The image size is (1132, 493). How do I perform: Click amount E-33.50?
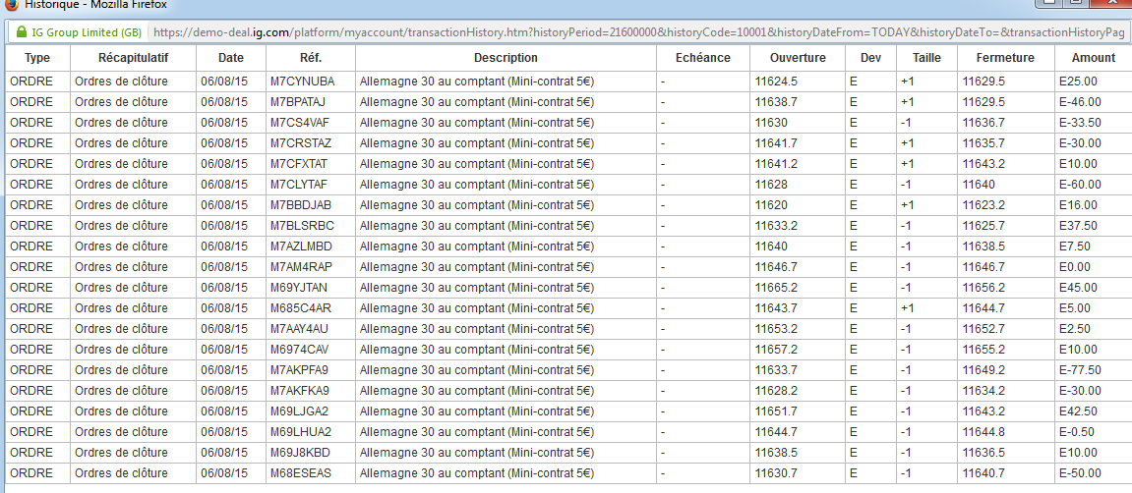pyautogui.click(x=1081, y=123)
